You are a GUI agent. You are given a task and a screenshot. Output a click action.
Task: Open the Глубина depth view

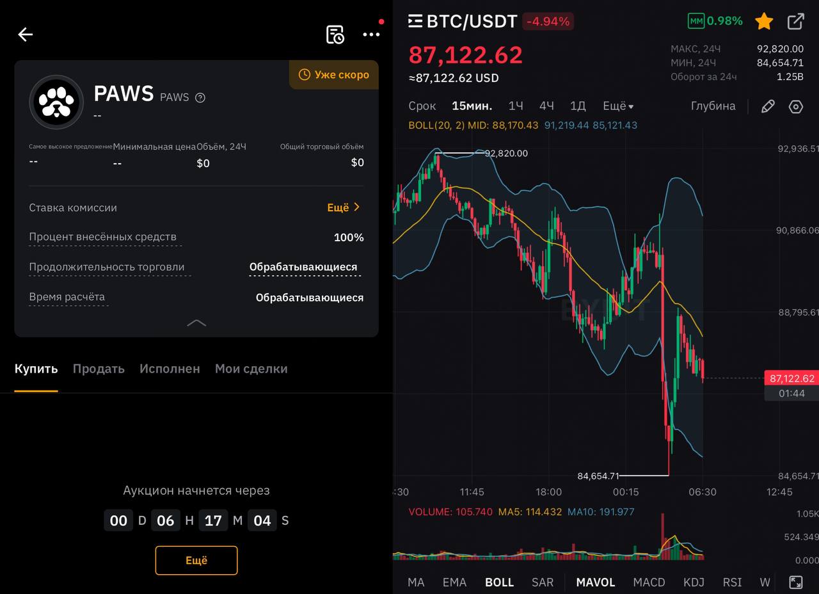click(x=713, y=106)
